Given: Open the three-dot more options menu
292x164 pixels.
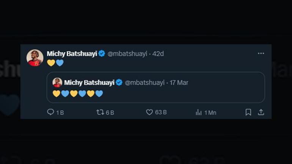Looking at the screenshot, I should pos(261,53).
